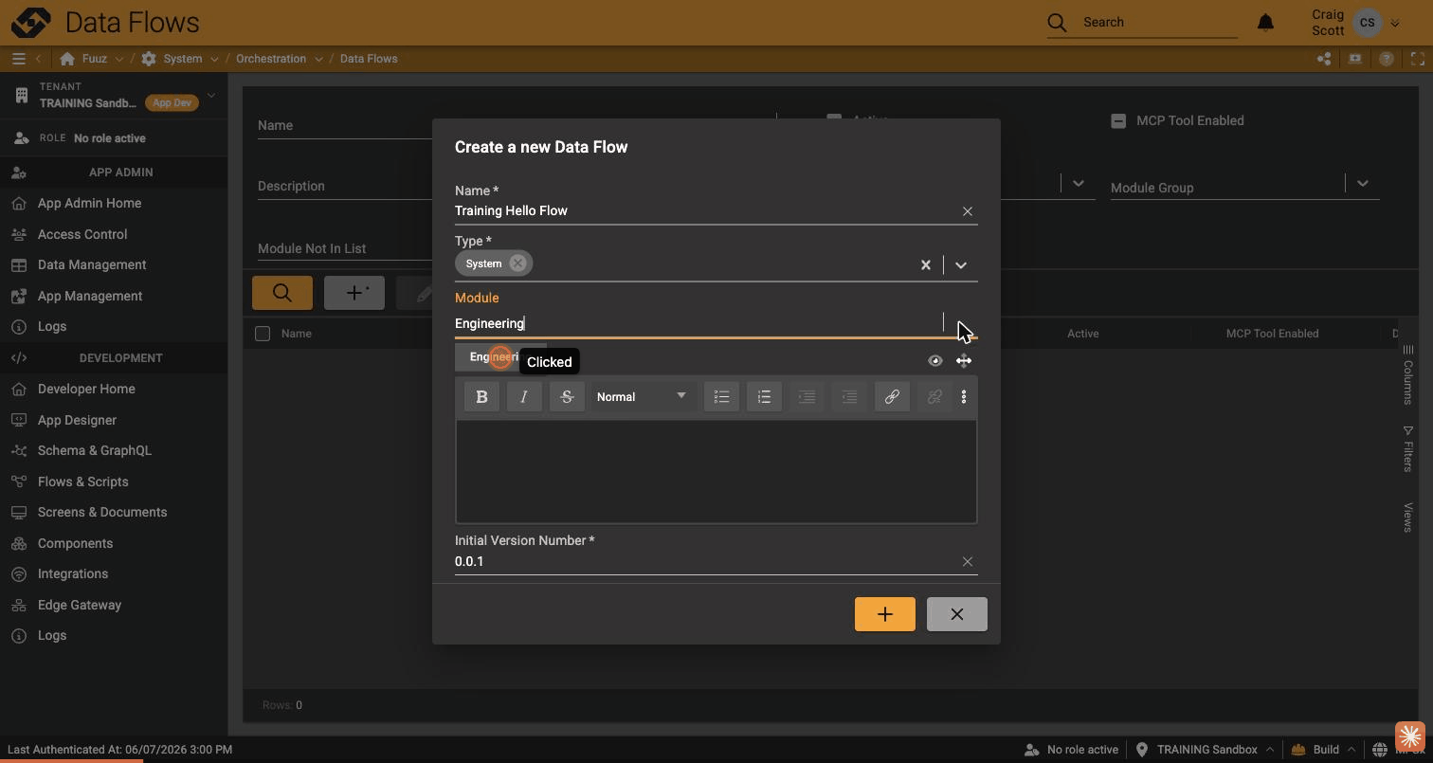Toggle MCP Tool Enabled checkbox
The height and width of the screenshot is (763, 1433).
point(1118,120)
